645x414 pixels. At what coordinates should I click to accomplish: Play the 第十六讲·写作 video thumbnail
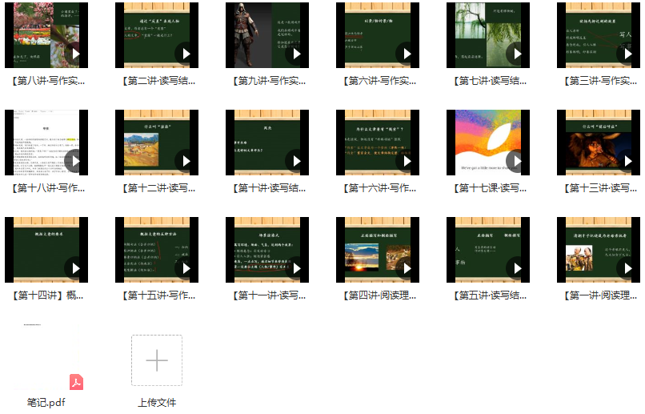click(x=378, y=143)
